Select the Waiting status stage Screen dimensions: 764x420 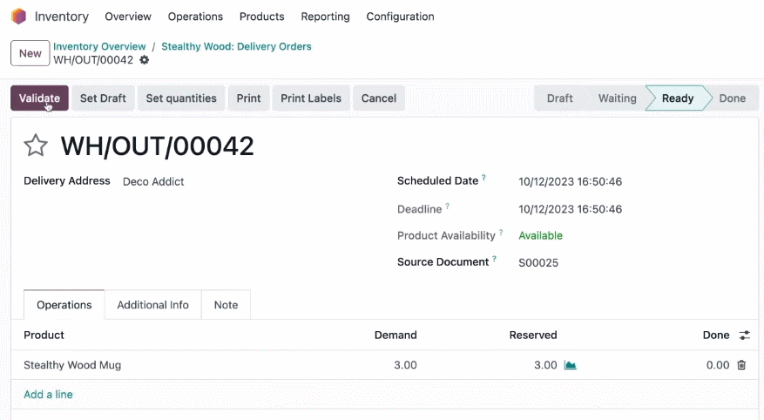pyautogui.click(x=618, y=98)
